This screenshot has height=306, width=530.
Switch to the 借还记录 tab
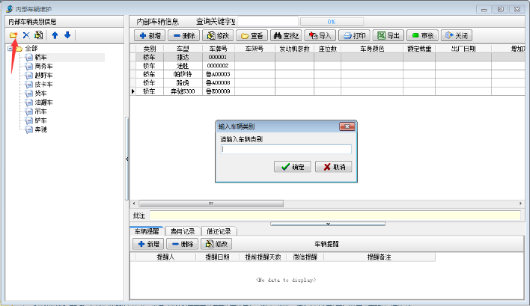(220, 231)
